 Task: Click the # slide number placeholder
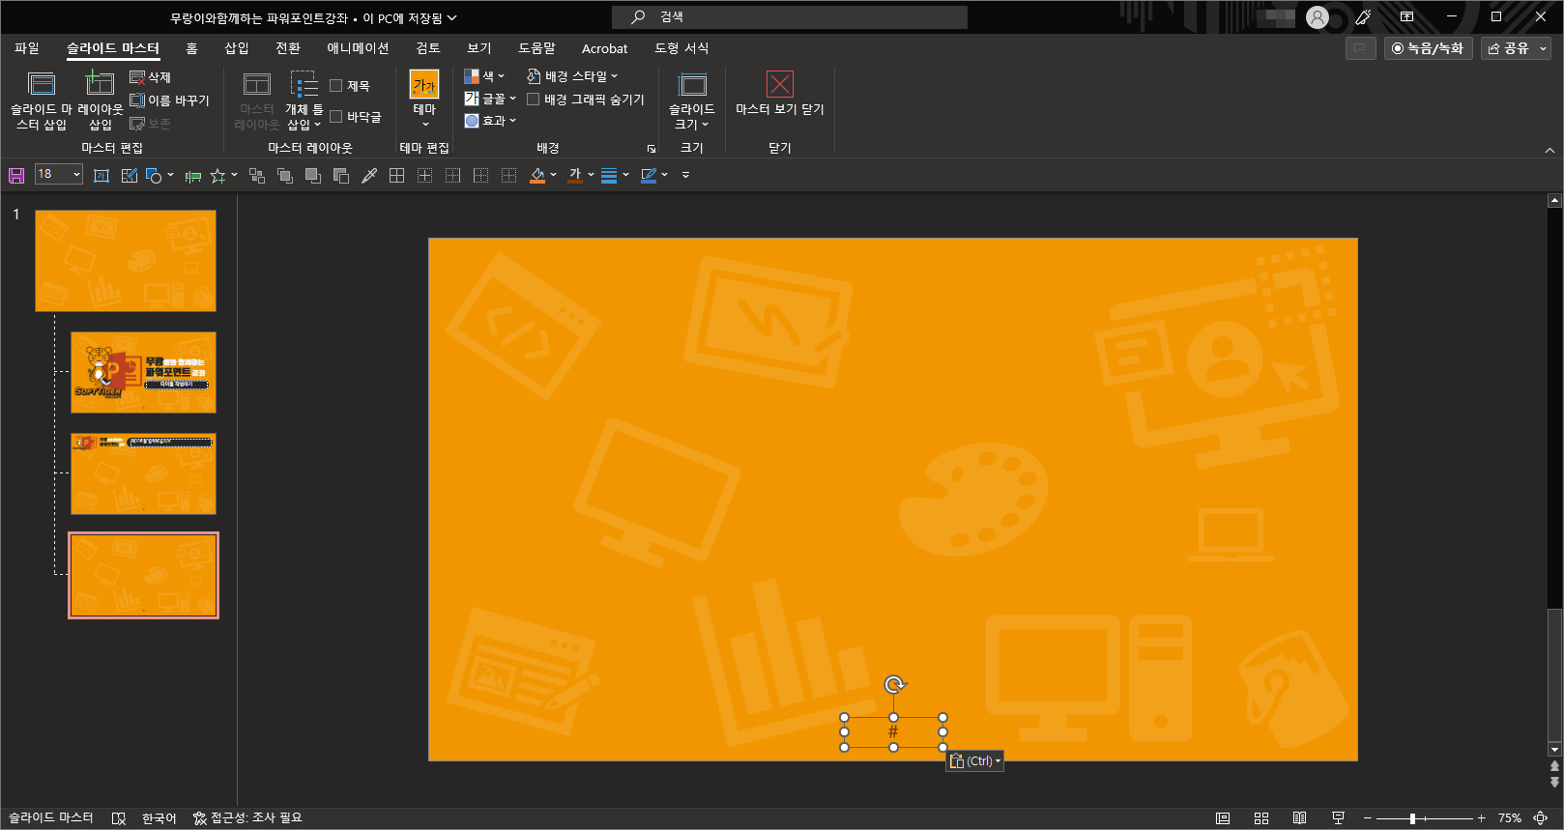[893, 732]
